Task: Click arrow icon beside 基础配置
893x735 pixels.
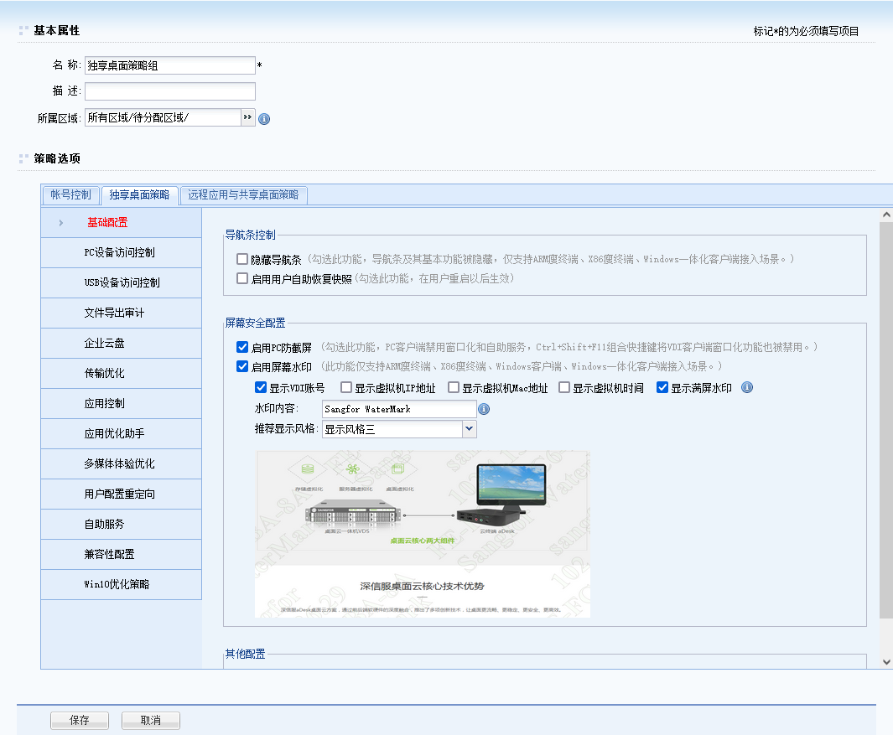Action: click(x=61, y=223)
